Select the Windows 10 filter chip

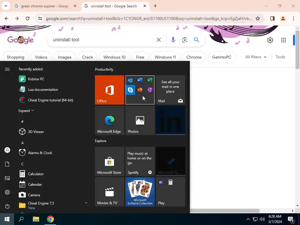115,57
